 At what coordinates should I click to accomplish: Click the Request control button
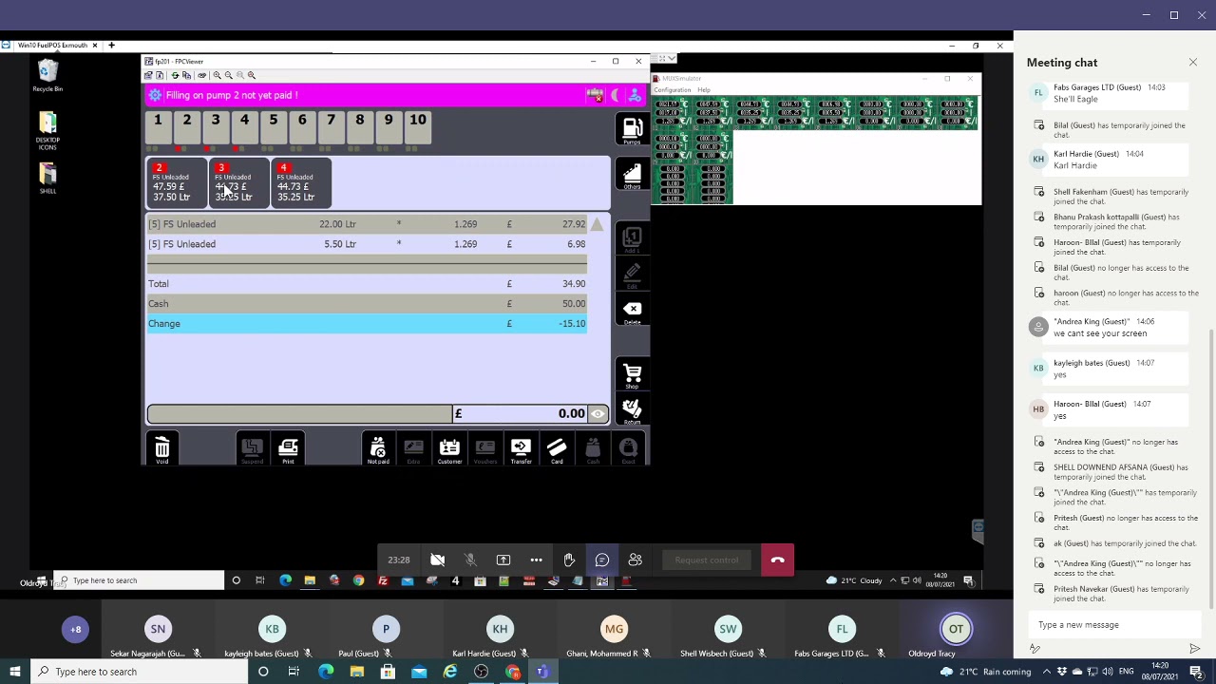click(706, 560)
